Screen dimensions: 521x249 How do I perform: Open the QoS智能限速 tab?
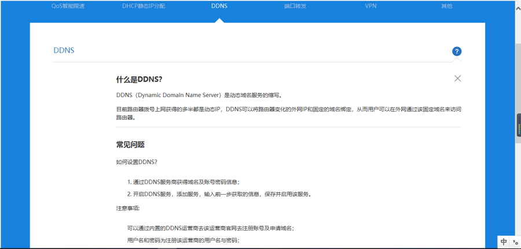[x=68, y=6]
